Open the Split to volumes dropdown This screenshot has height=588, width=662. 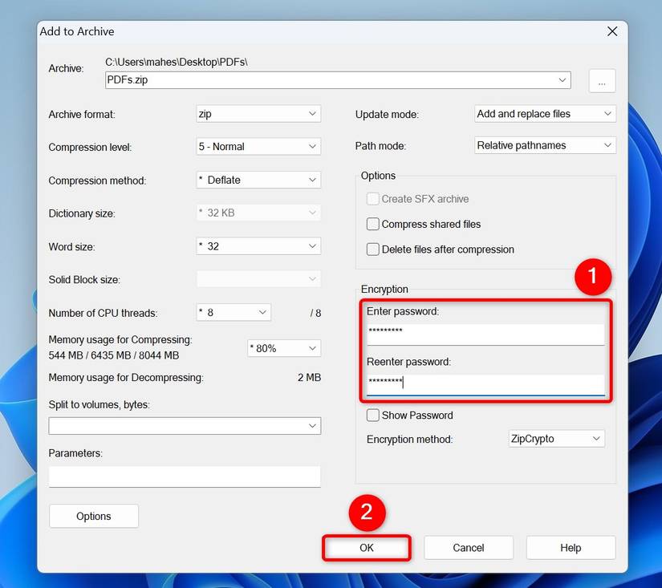(185, 426)
